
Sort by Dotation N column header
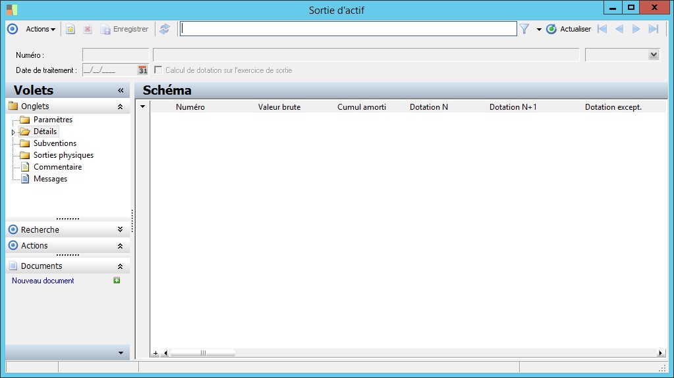tap(428, 107)
